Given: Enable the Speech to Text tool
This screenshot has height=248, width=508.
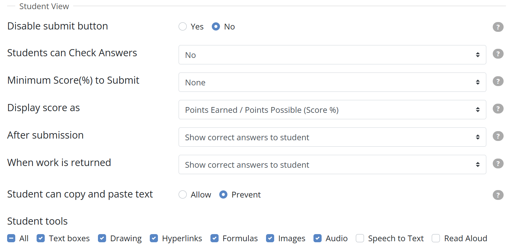Looking at the screenshot, I should point(360,239).
